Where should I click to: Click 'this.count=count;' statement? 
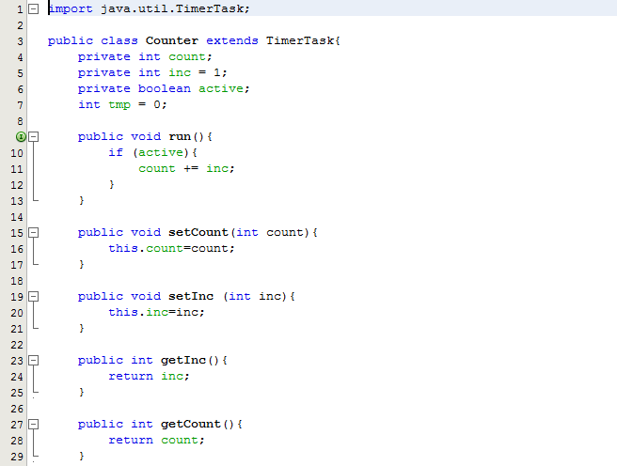click(x=171, y=248)
